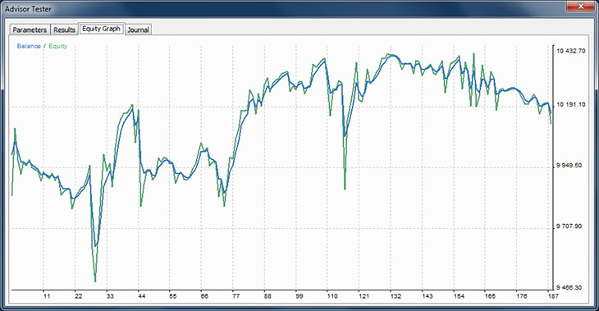Click the Advisor Tester title bar text

coord(28,9)
